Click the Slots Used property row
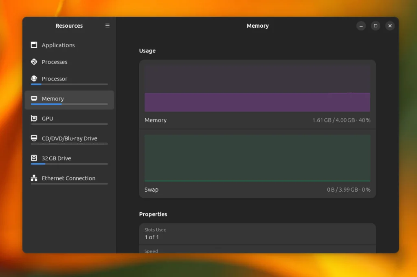Screen dimensions: 417x277 (257, 234)
